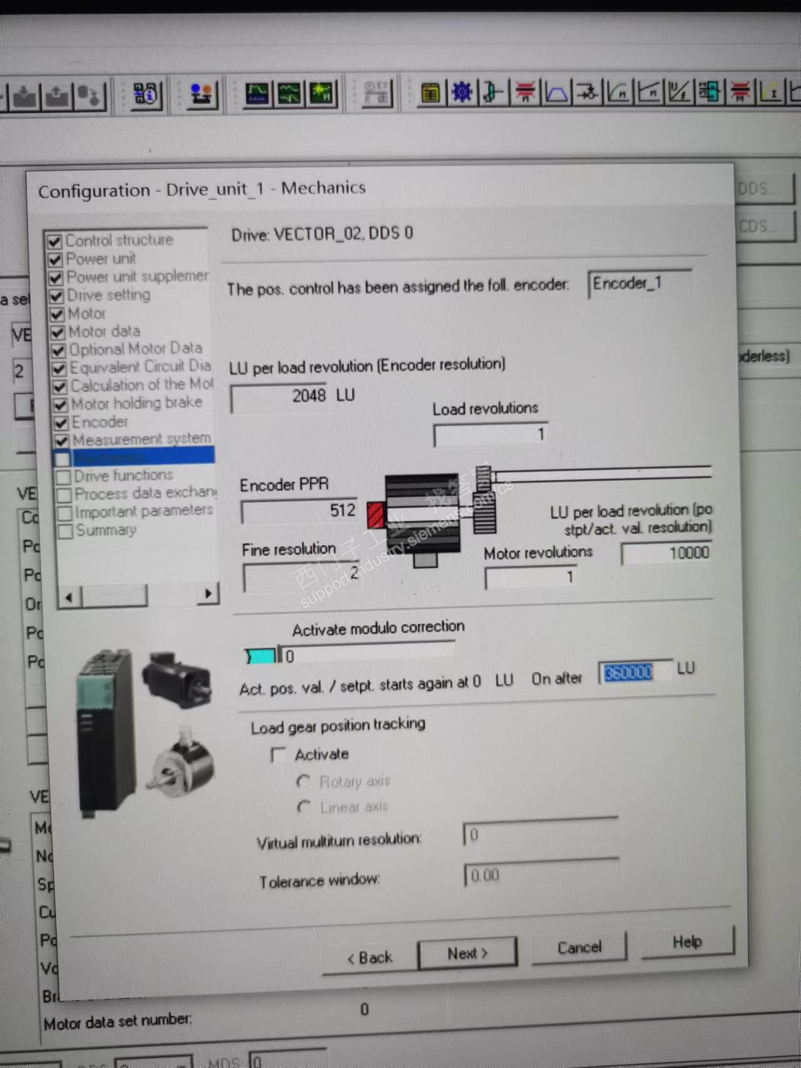Enable the Load gear position tracking Activate checkbox
801x1068 pixels.
(x=278, y=755)
